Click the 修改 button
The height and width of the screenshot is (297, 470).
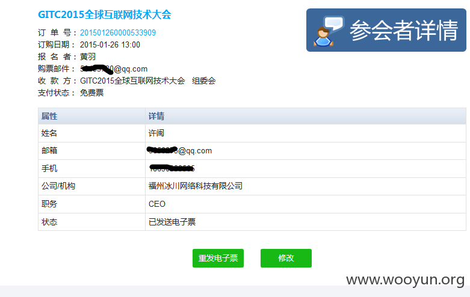point(286,258)
